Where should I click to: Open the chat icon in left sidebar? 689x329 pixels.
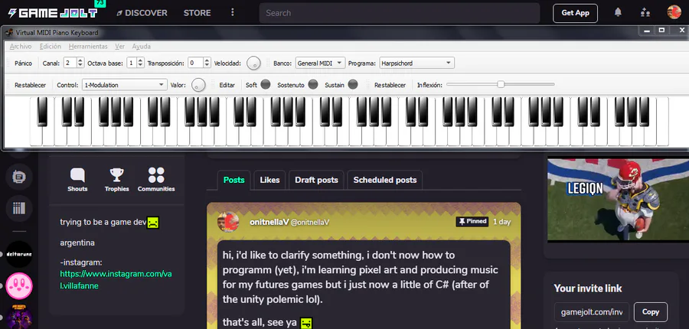(19, 177)
